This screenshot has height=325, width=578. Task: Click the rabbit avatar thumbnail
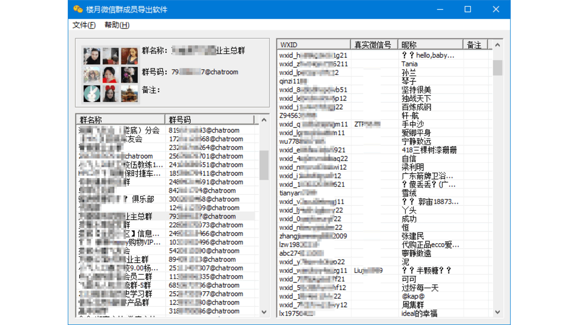[x=92, y=93]
